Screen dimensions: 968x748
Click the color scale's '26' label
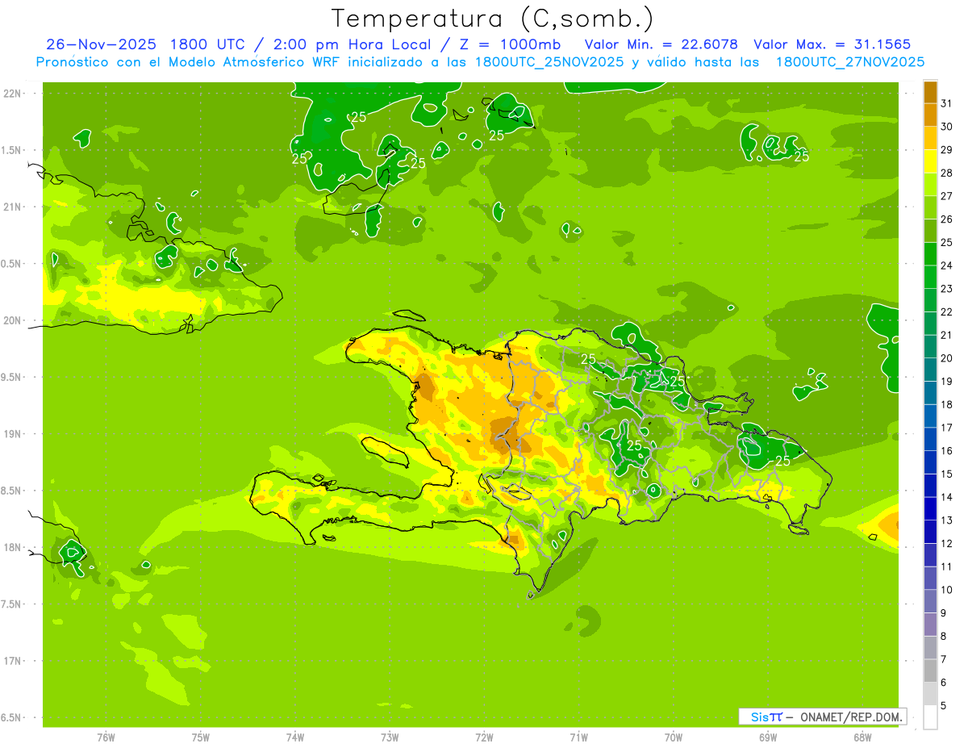(947, 219)
